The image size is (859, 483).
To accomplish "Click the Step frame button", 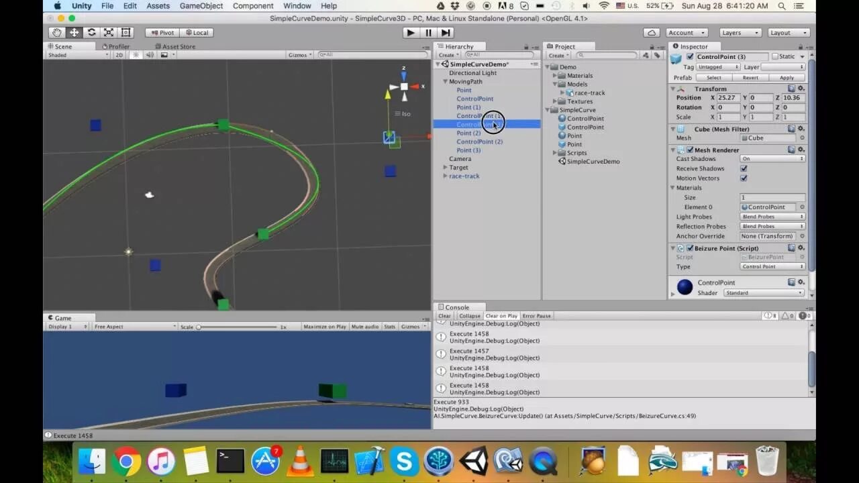I will click(x=446, y=32).
